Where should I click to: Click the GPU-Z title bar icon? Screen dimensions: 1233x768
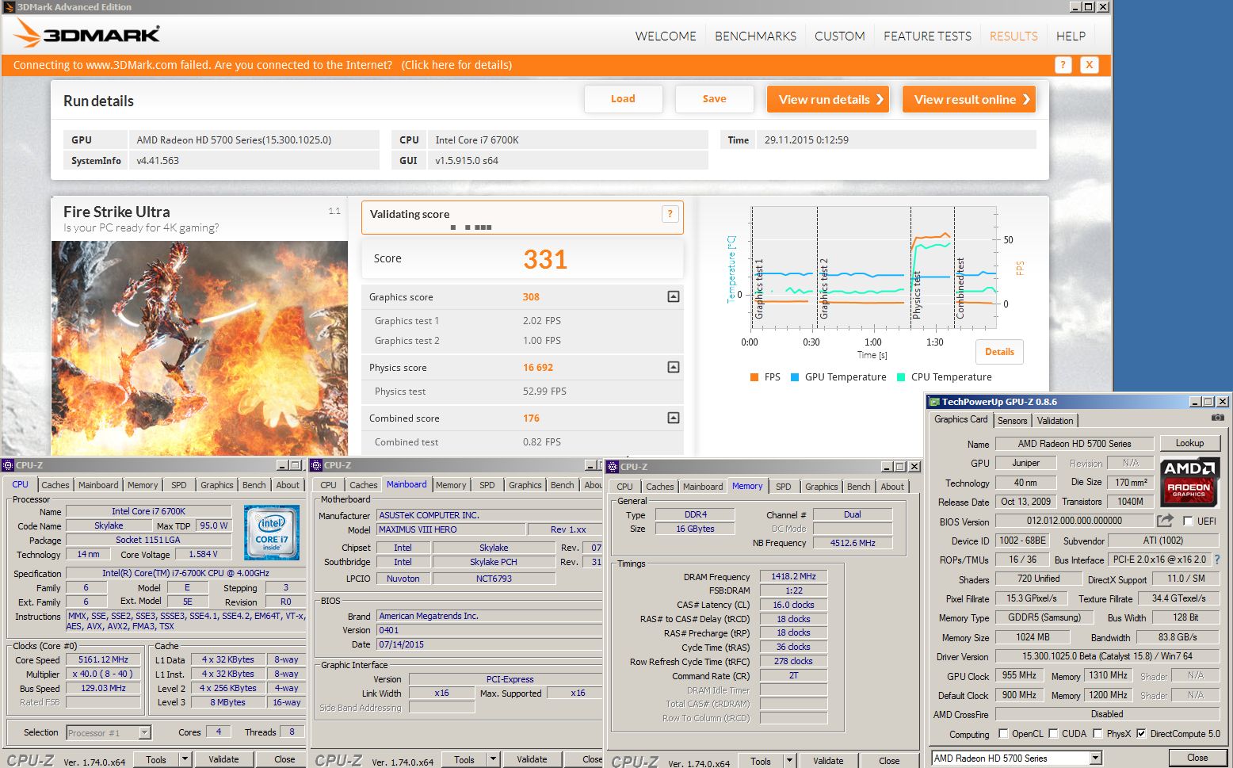934,402
